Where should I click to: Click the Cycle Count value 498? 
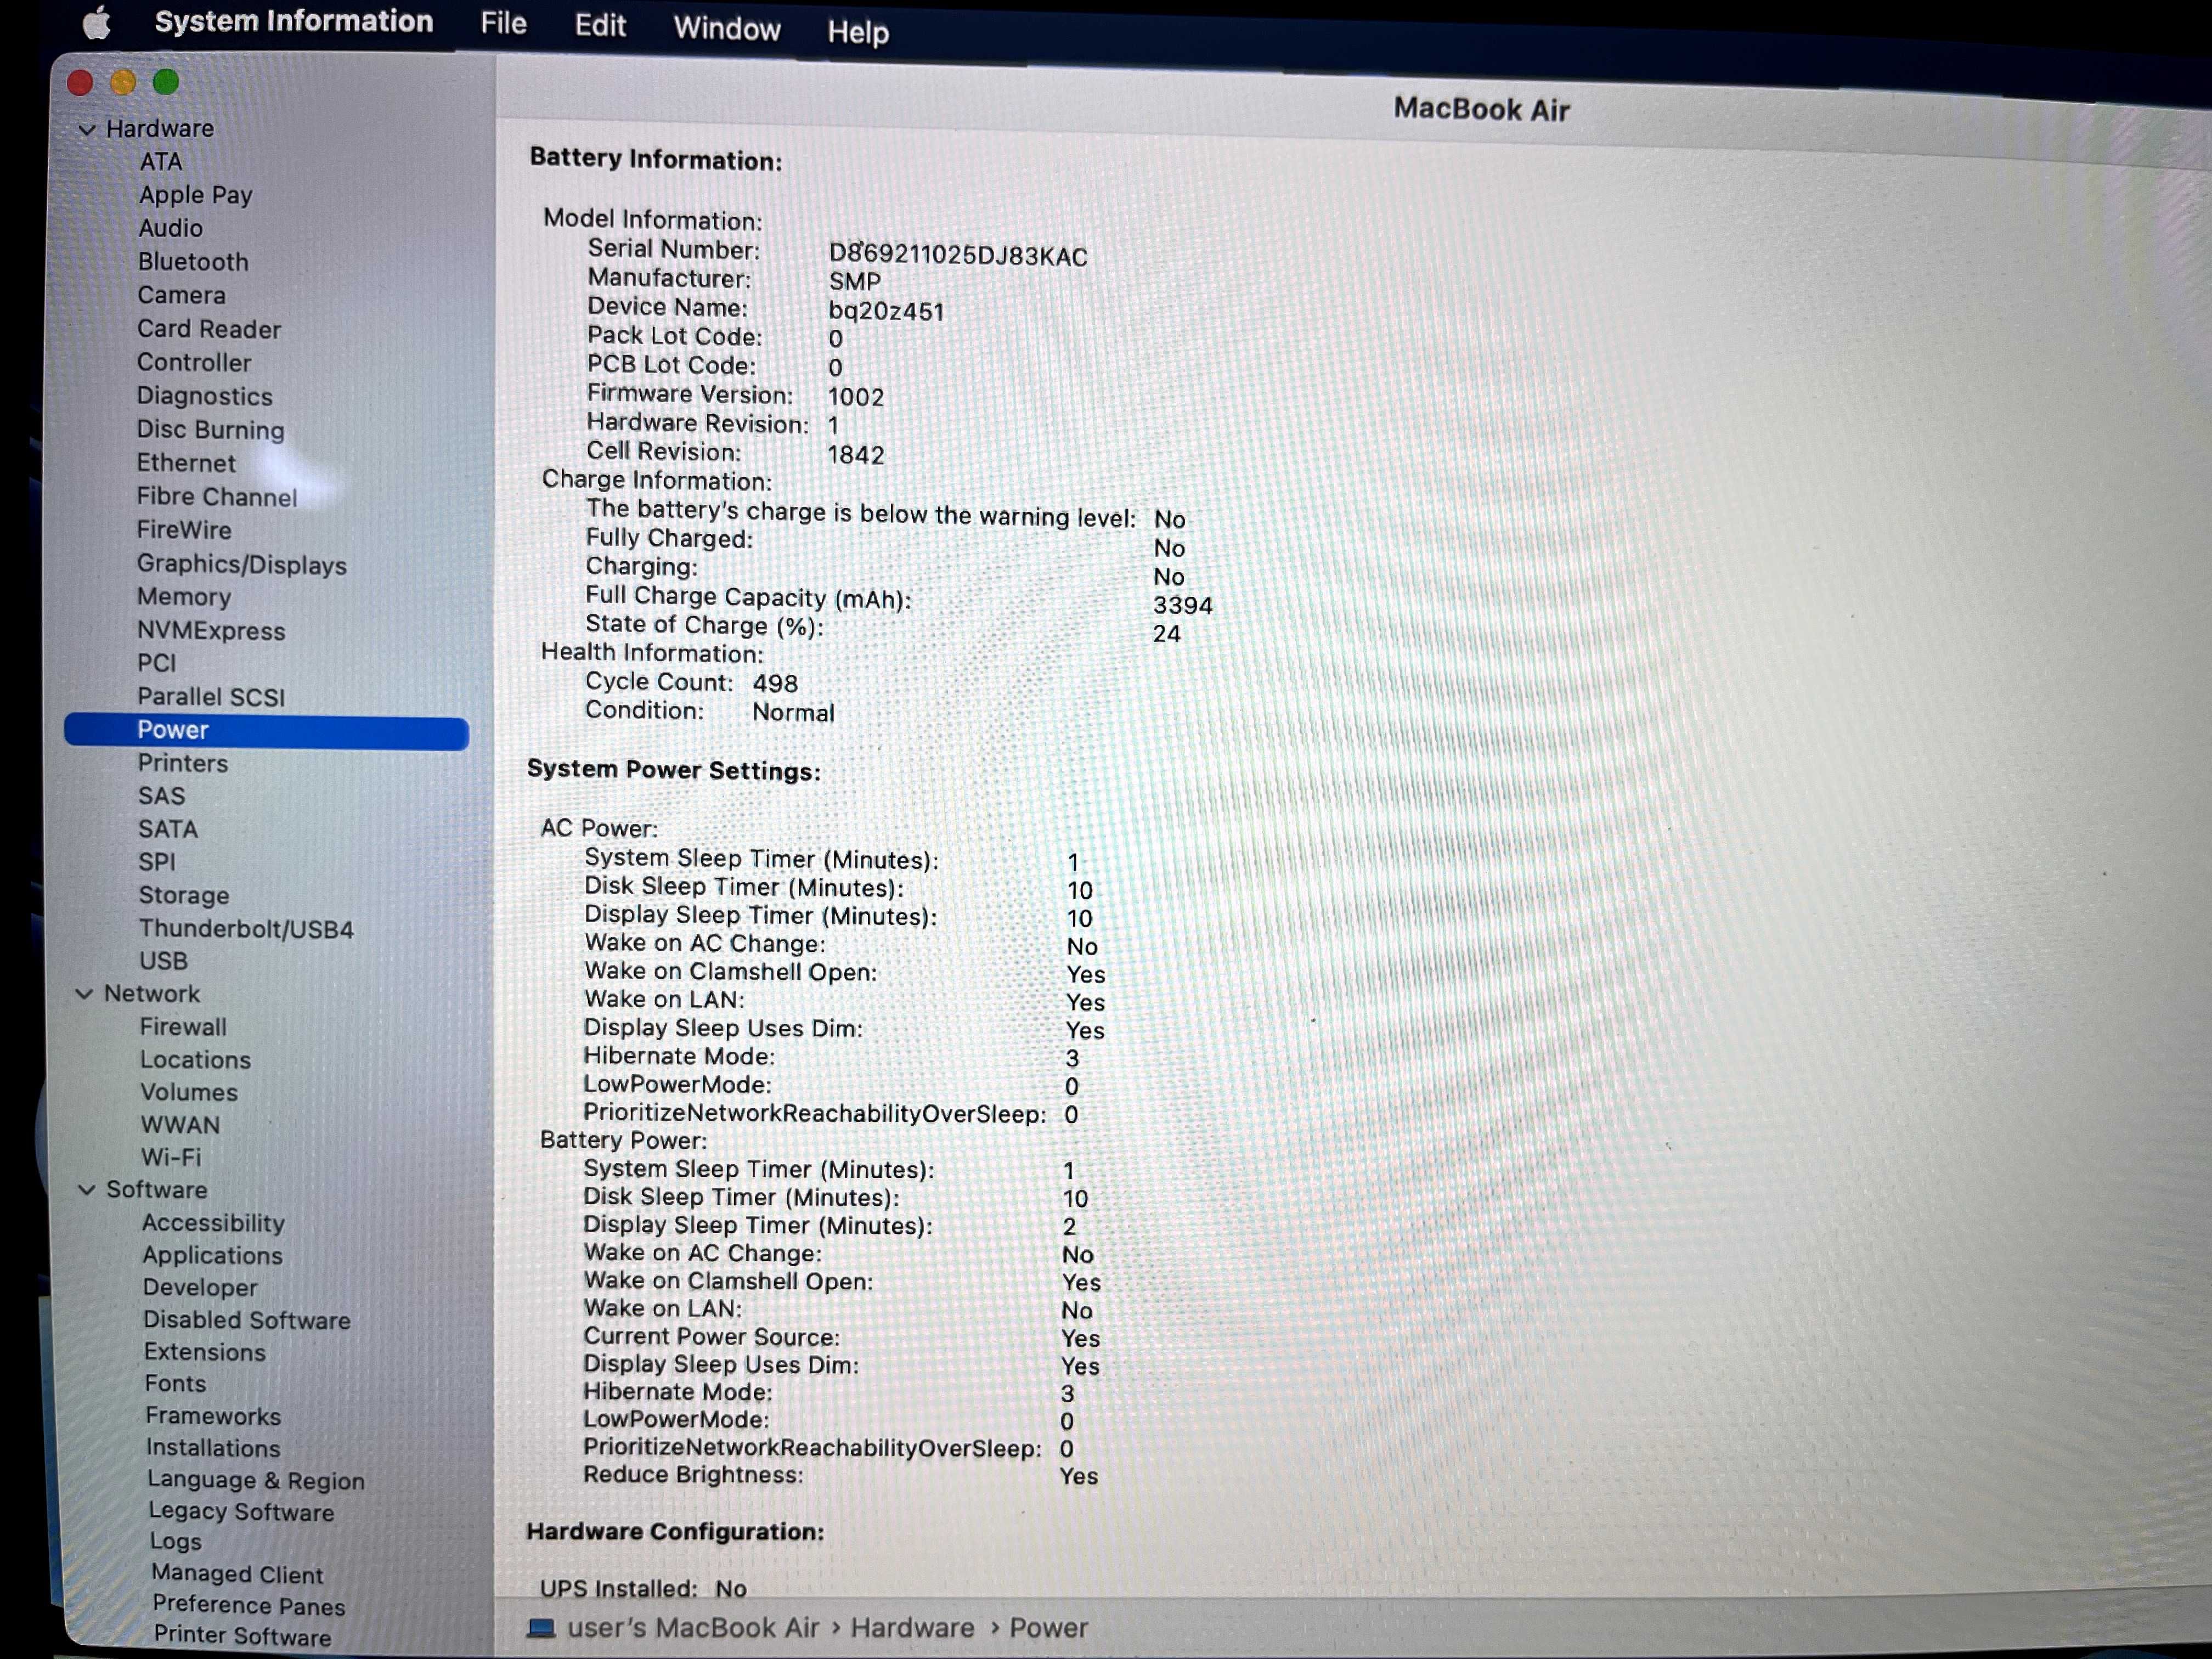click(x=775, y=684)
